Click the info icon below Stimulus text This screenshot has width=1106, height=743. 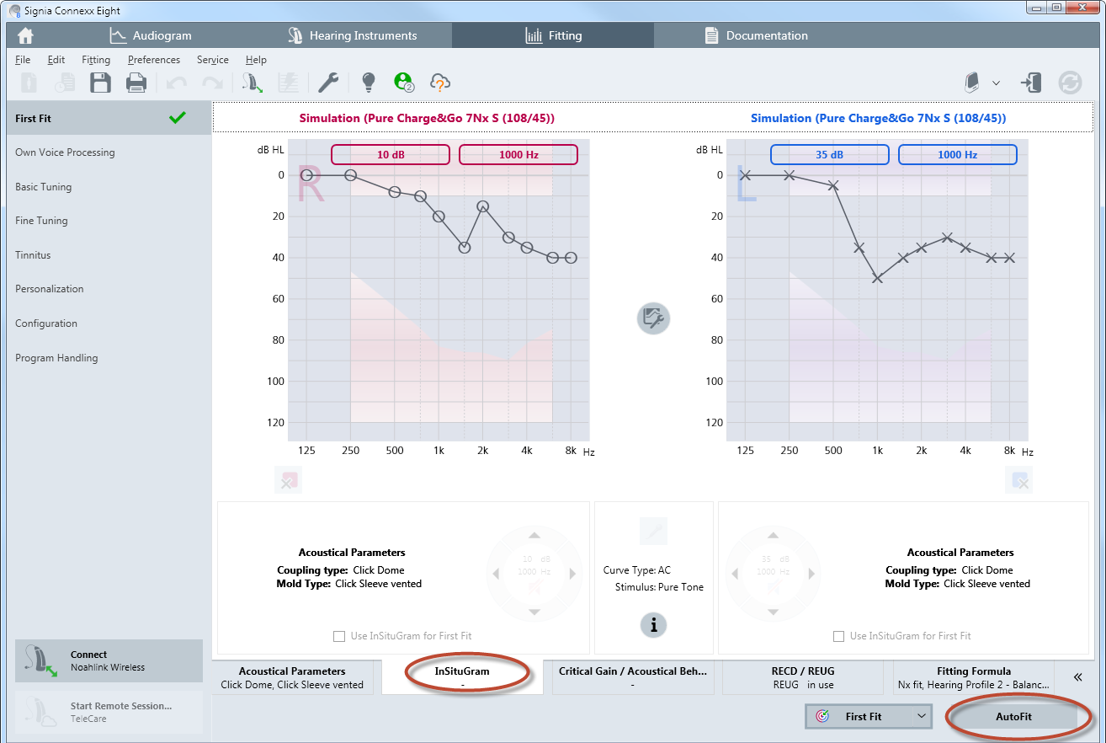[653, 624]
